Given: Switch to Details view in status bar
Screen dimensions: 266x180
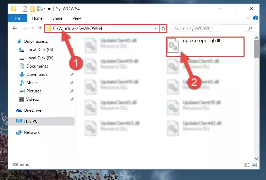Looking at the screenshot, I should pos(247,165).
